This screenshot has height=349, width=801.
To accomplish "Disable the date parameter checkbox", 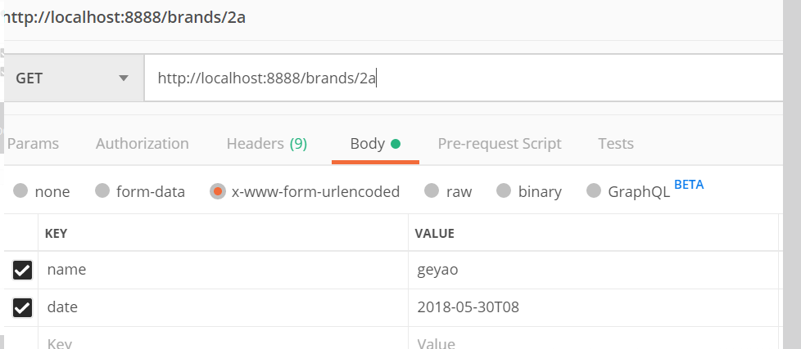I will (x=22, y=307).
